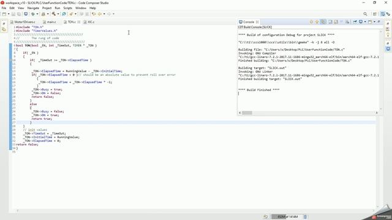
Task: Click console Next Error down arrow
Action: click(x=311, y=22)
